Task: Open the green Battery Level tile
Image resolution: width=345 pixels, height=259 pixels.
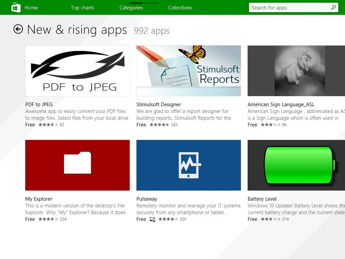Action: coord(296,165)
